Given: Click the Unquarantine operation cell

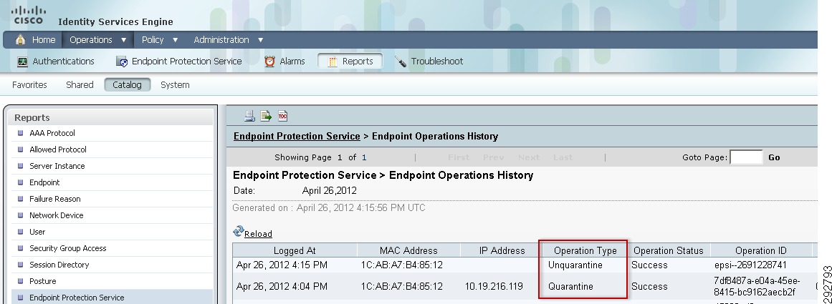Looking at the screenshot, I should [575, 265].
